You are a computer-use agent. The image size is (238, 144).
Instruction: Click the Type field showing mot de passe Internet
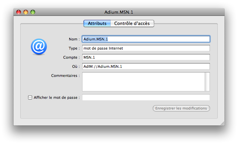[x=146, y=48]
